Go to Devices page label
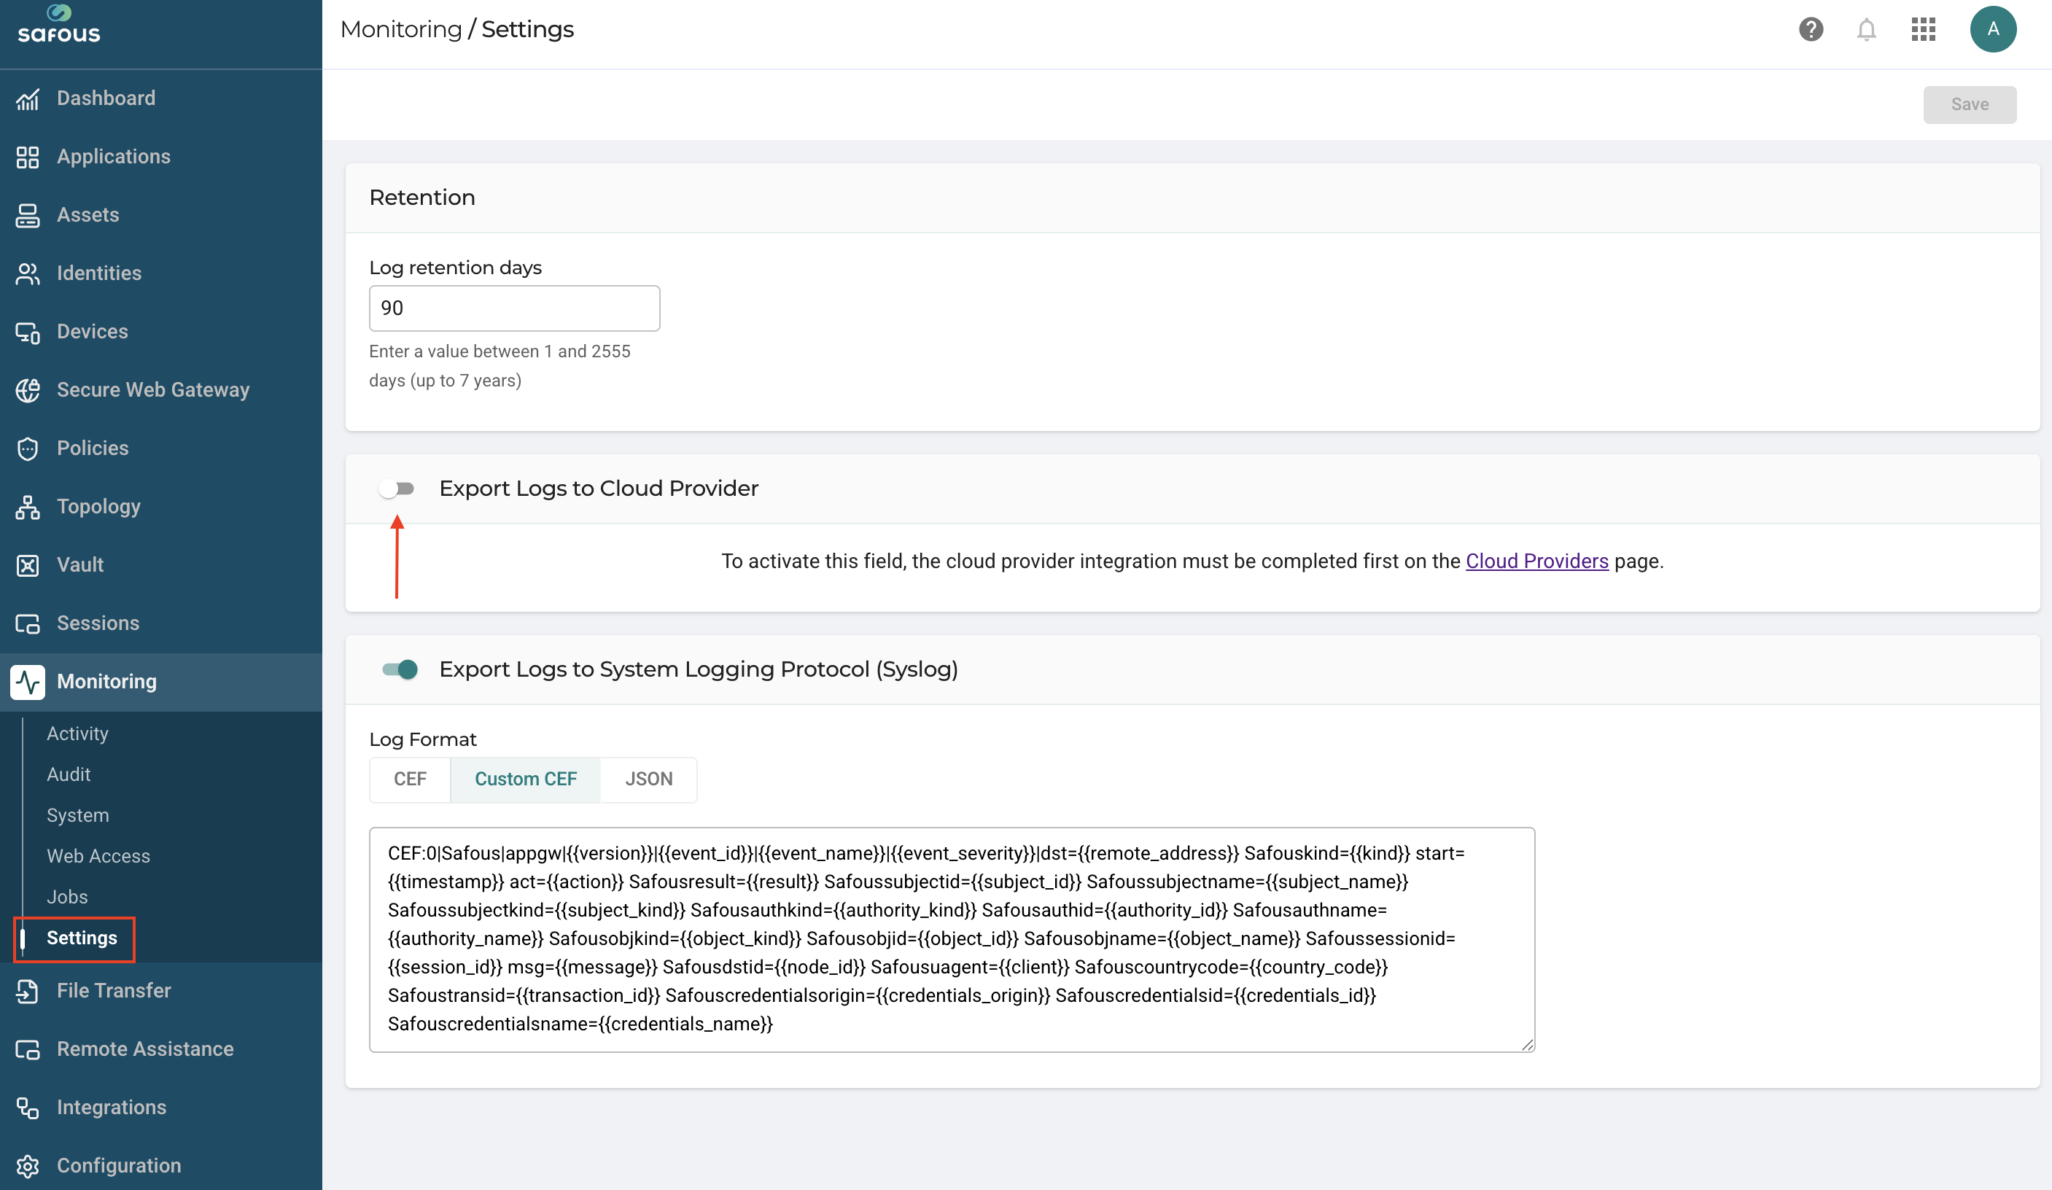Image resolution: width=2052 pixels, height=1190 pixels. pyautogui.click(x=92, y=332)
